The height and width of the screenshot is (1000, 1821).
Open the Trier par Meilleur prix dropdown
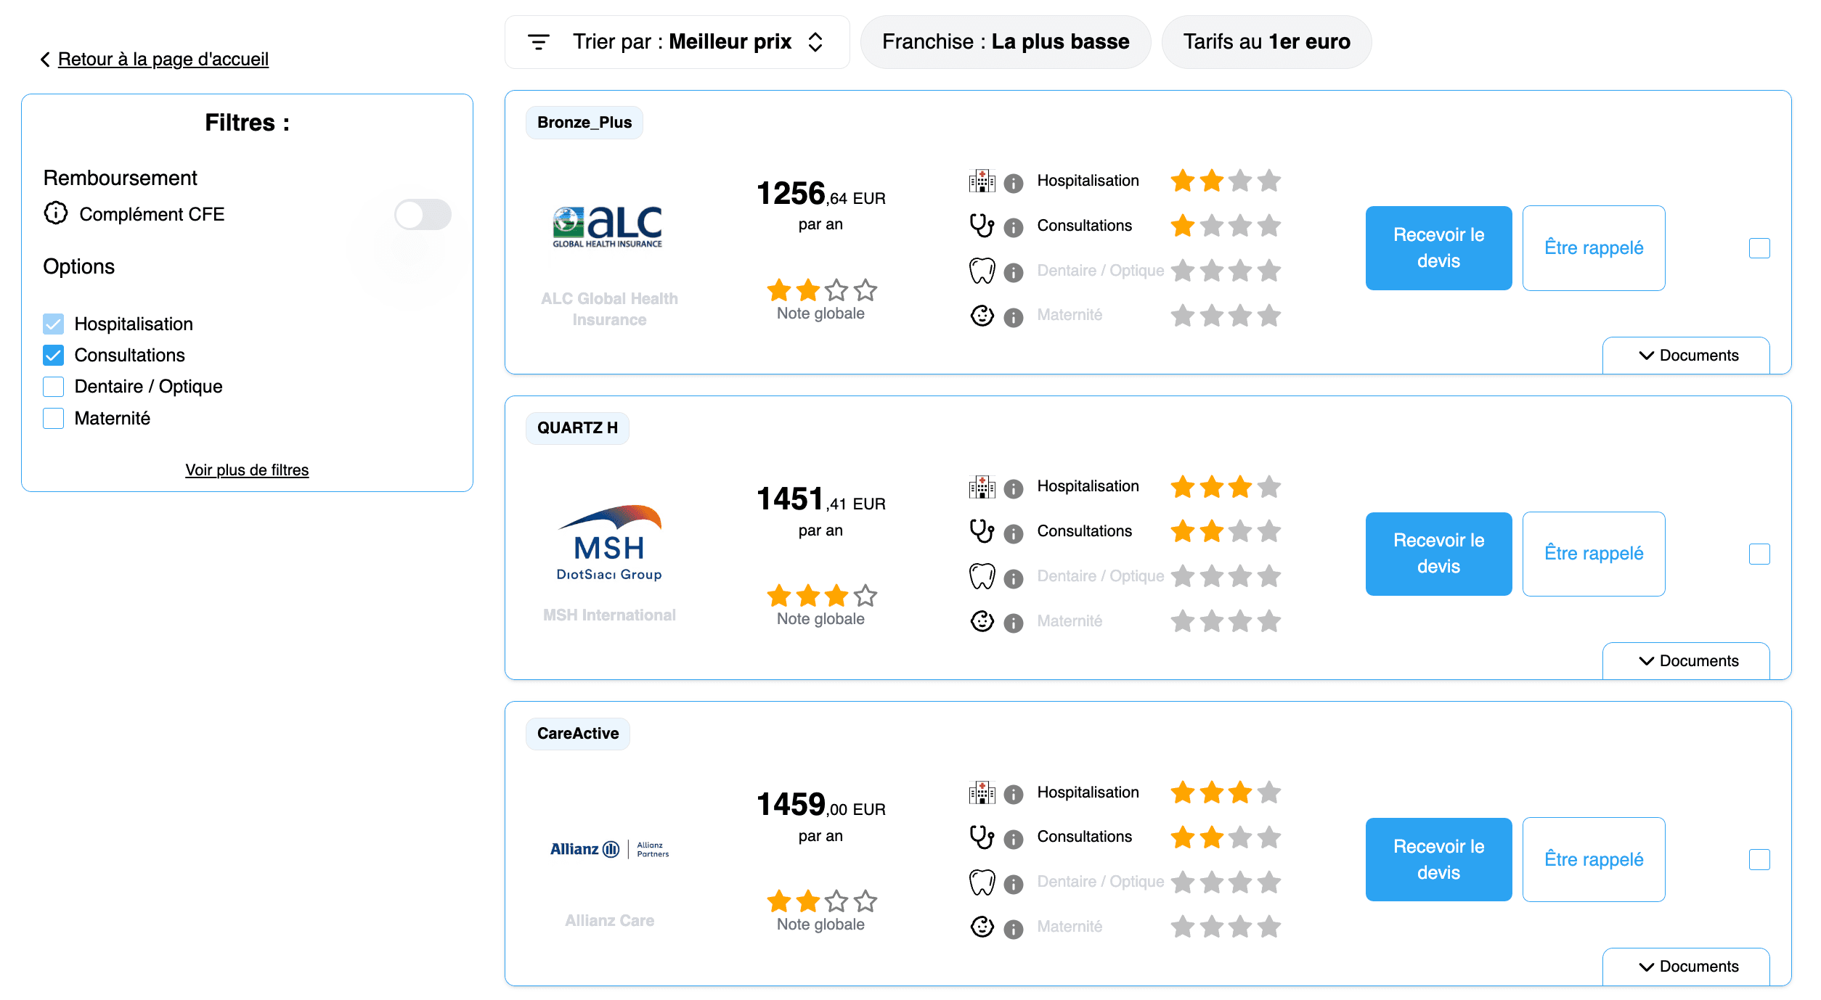pos(677,42)
